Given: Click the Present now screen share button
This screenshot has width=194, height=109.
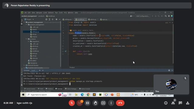Looking at the screenshot, I should pos(103,103).
